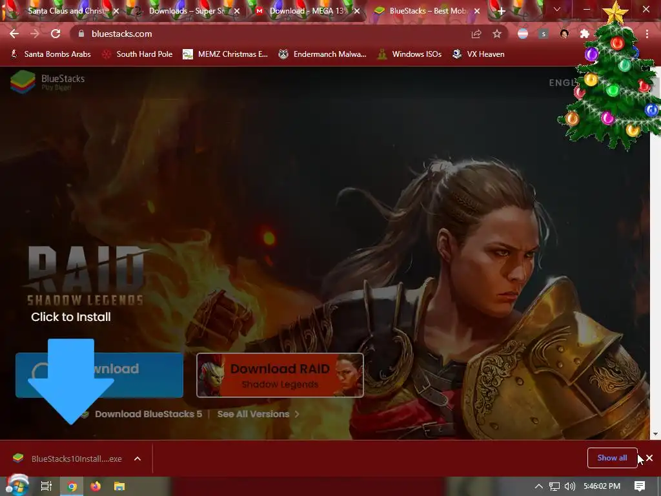Click Show all downloads button
This screenshot has width=661, height=496.
click(612, 458)
